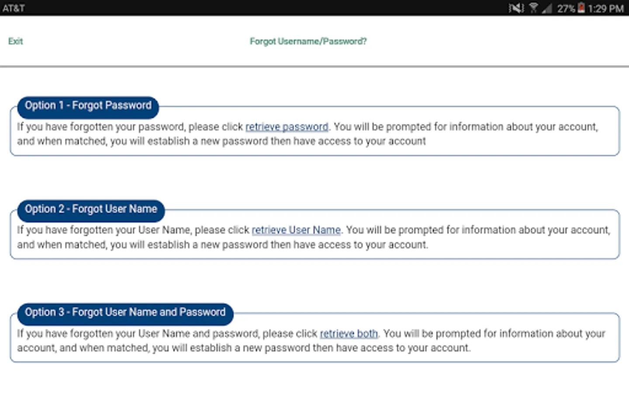Tap the Wi-Fi icon in status bar
Viewport: 629px width, 393px height.
pyautogui.click(x=533, y=8)
